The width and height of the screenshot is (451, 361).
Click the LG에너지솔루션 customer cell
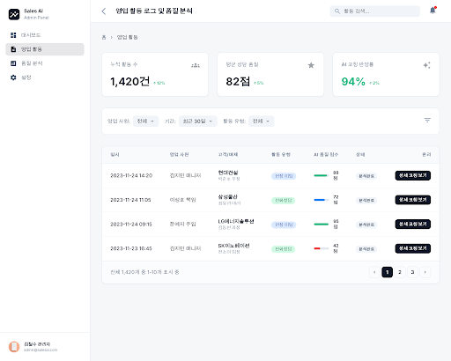(x=236, y=225)
